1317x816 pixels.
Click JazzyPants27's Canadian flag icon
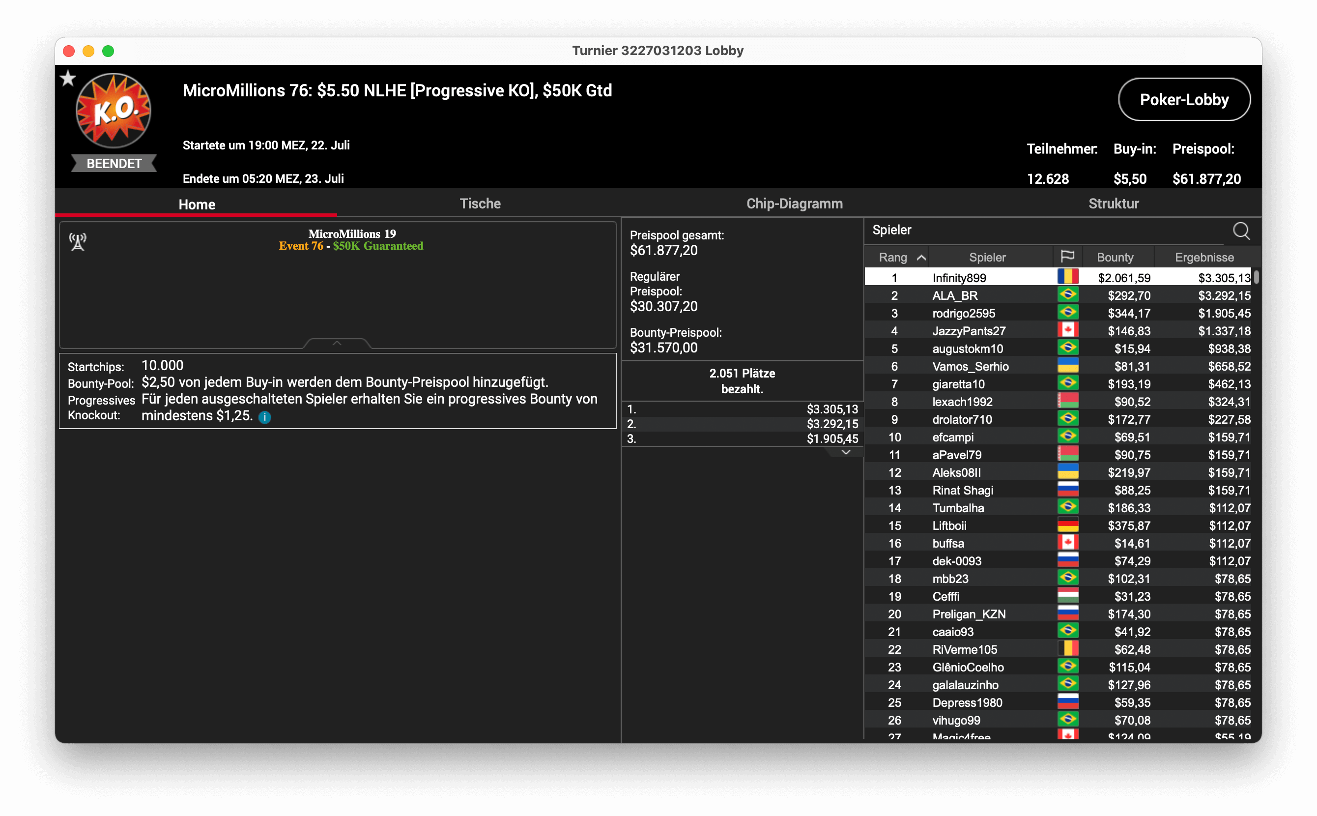click(1068, 330)
